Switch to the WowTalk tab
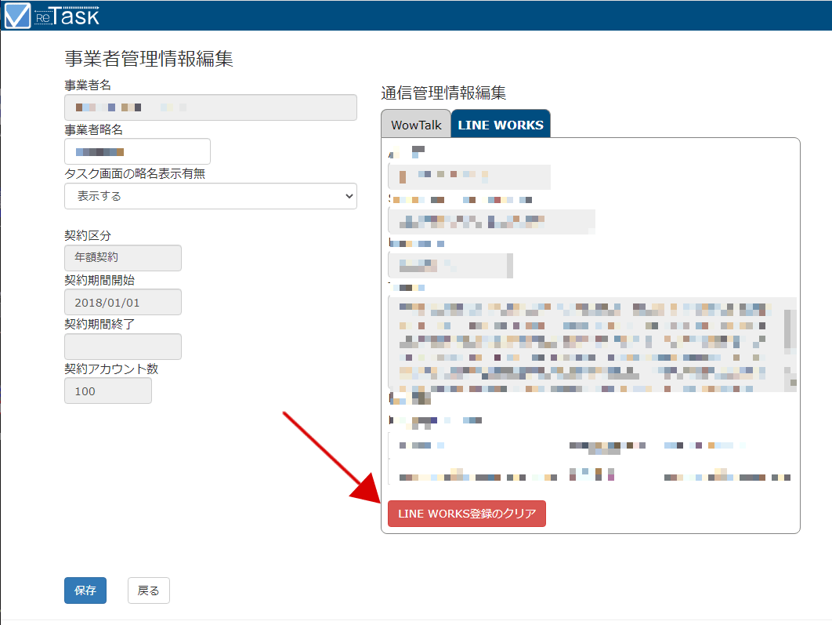The width and height of the screenshot is (832, 625). point(416,125)
